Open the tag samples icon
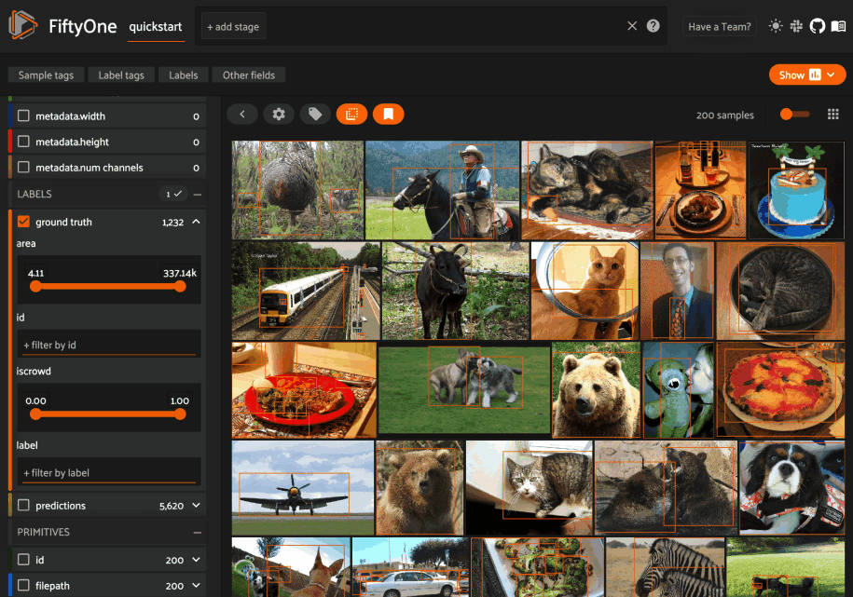 pos(315,115)
